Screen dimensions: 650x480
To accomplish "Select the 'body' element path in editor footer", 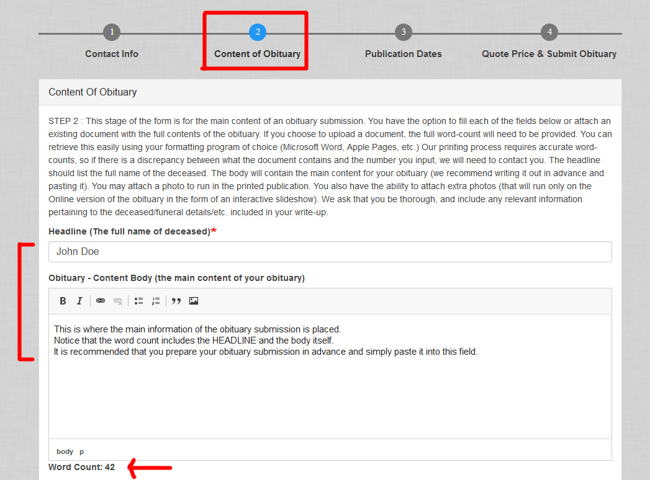I will click(65, 451).
